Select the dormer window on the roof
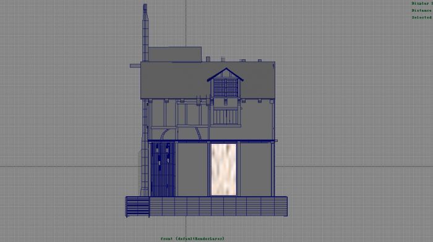The height and width of the screenshot is (242, 433). 226,83
